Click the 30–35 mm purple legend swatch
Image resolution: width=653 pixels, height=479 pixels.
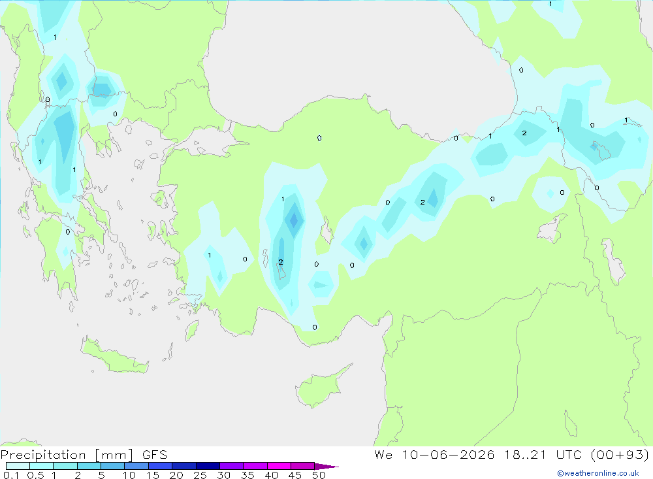pyautogui.click(x=232, y=466)
